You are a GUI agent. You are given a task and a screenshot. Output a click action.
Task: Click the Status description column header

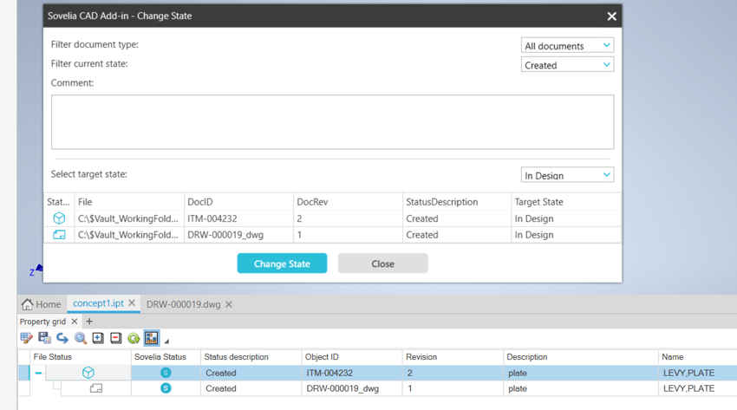(251, 357)
